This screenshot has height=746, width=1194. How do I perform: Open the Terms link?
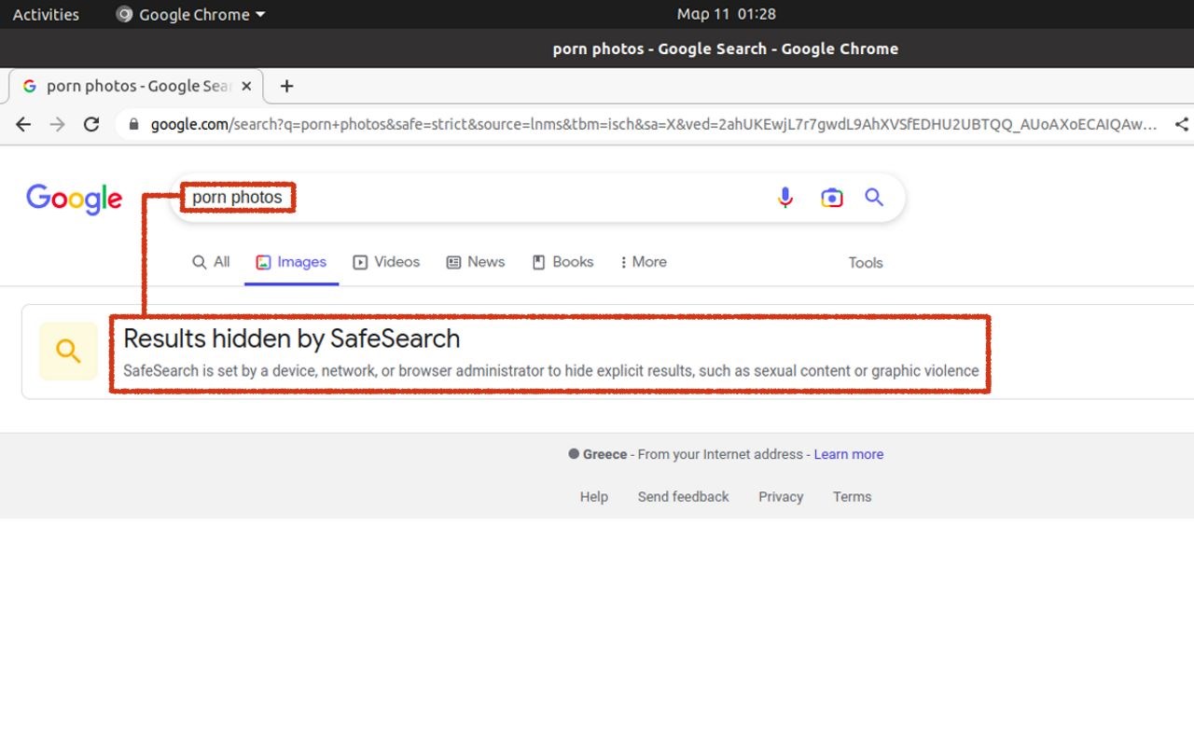click(853, 497)
